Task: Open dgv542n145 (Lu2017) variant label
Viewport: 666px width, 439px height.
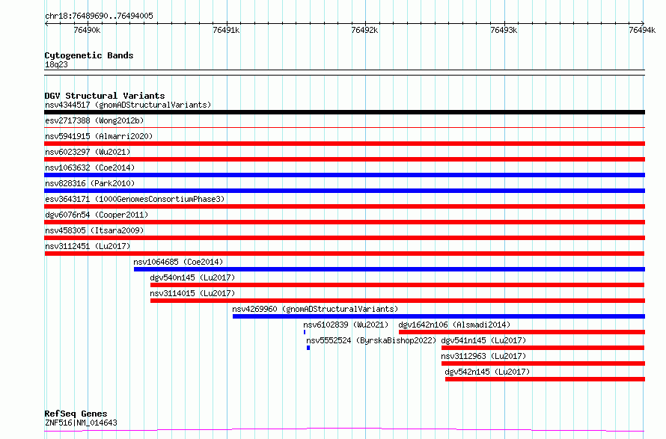Action: [487, 372]
